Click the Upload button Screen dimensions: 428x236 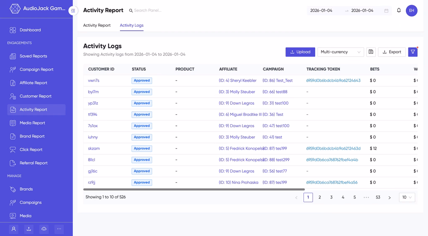(300, 52)
